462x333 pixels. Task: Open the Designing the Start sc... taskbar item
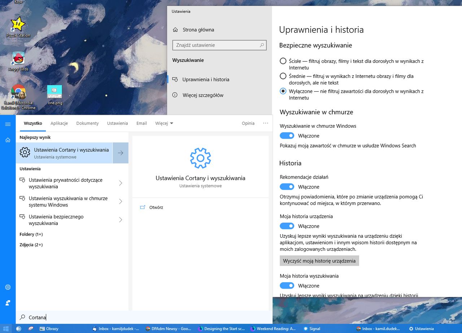(x=221, y=329)
